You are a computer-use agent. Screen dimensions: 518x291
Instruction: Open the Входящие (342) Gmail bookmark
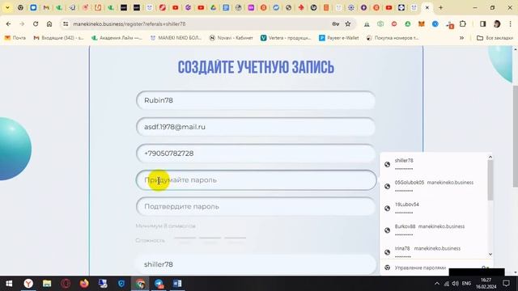coord(58,38)
